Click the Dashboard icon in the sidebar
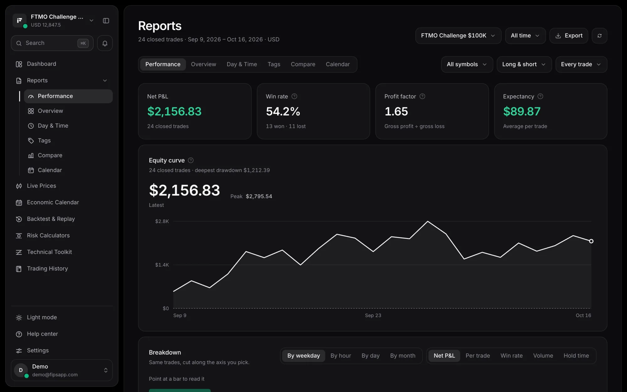This screenshot has width=627, height=392. 19,64
